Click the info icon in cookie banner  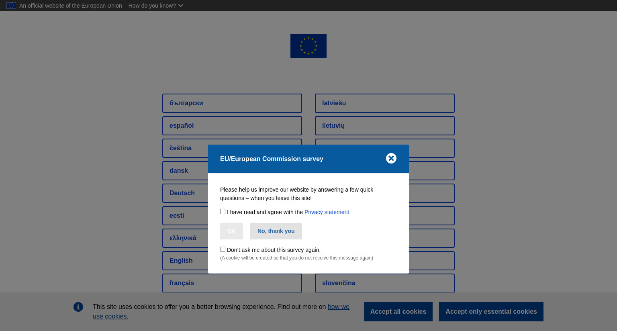click(78, 307)
